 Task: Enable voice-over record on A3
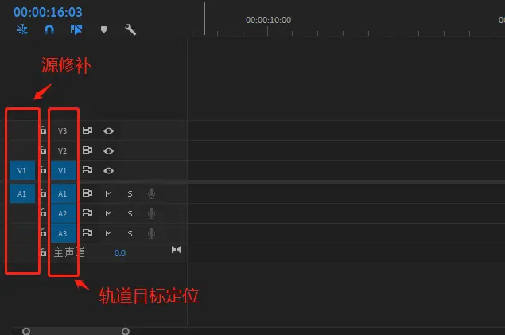pyautogui.click(x=151, y=233)
